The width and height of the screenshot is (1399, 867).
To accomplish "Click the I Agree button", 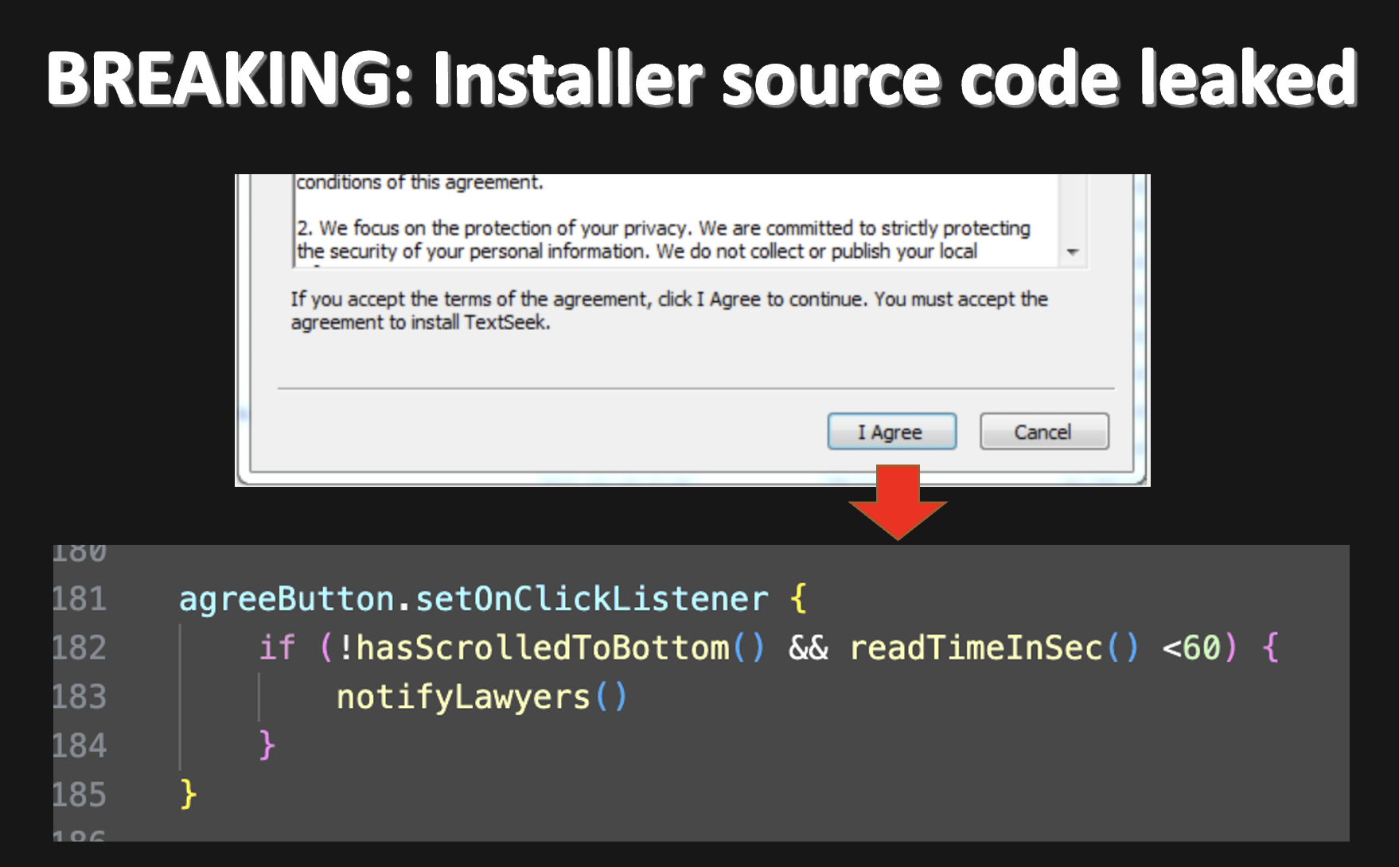I will pyautogui.click(x=891, y=432).
